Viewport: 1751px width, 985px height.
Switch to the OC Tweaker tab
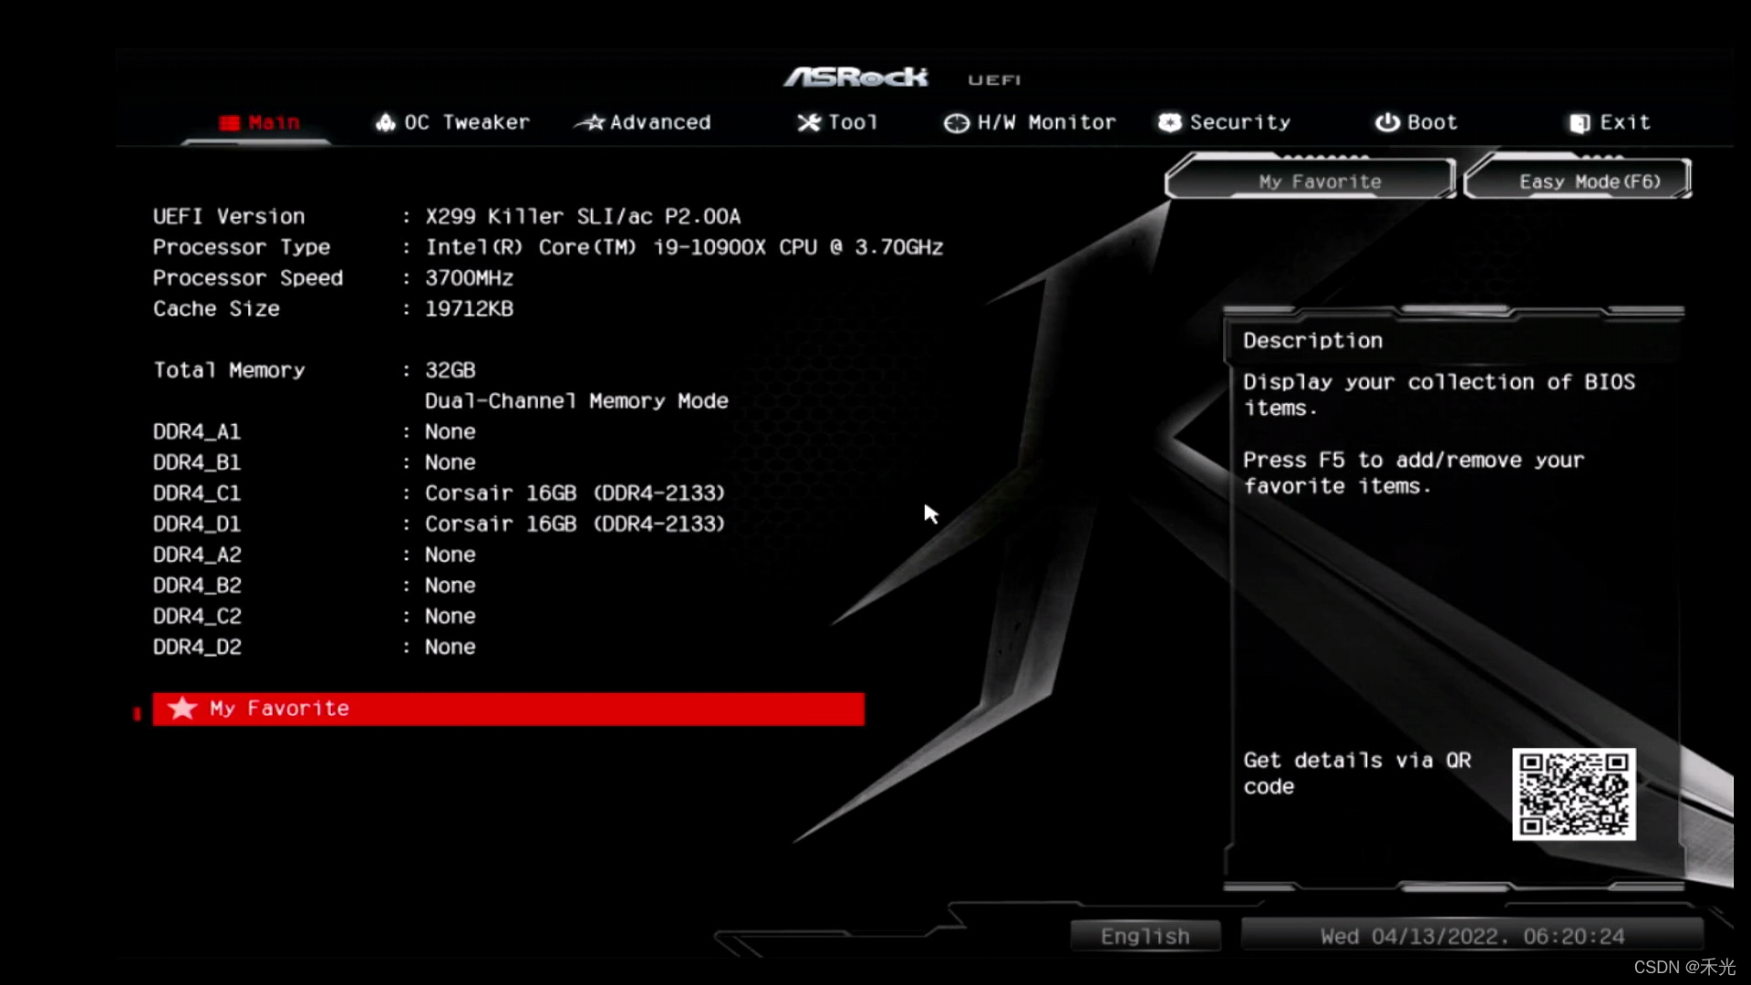(x=467, y=122)
